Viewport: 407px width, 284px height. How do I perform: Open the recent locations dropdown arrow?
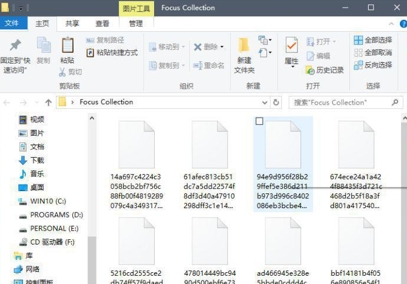click(x=36, y=103)
